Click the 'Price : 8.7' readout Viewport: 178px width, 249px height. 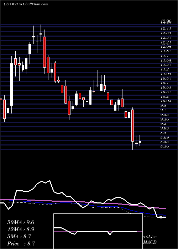21,244
